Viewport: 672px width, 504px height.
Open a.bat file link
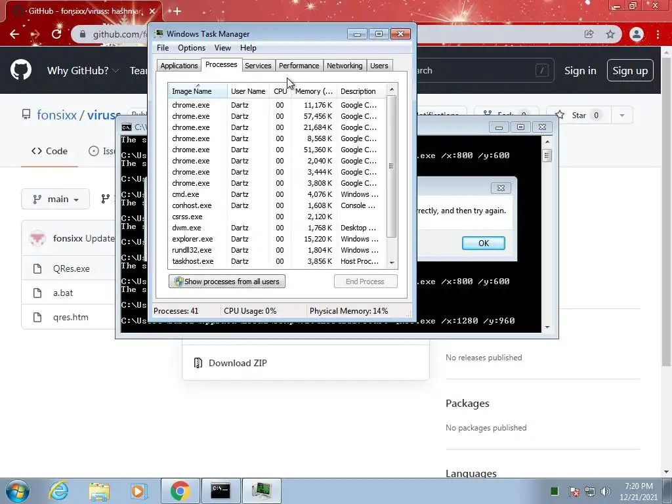coord(63,293)
